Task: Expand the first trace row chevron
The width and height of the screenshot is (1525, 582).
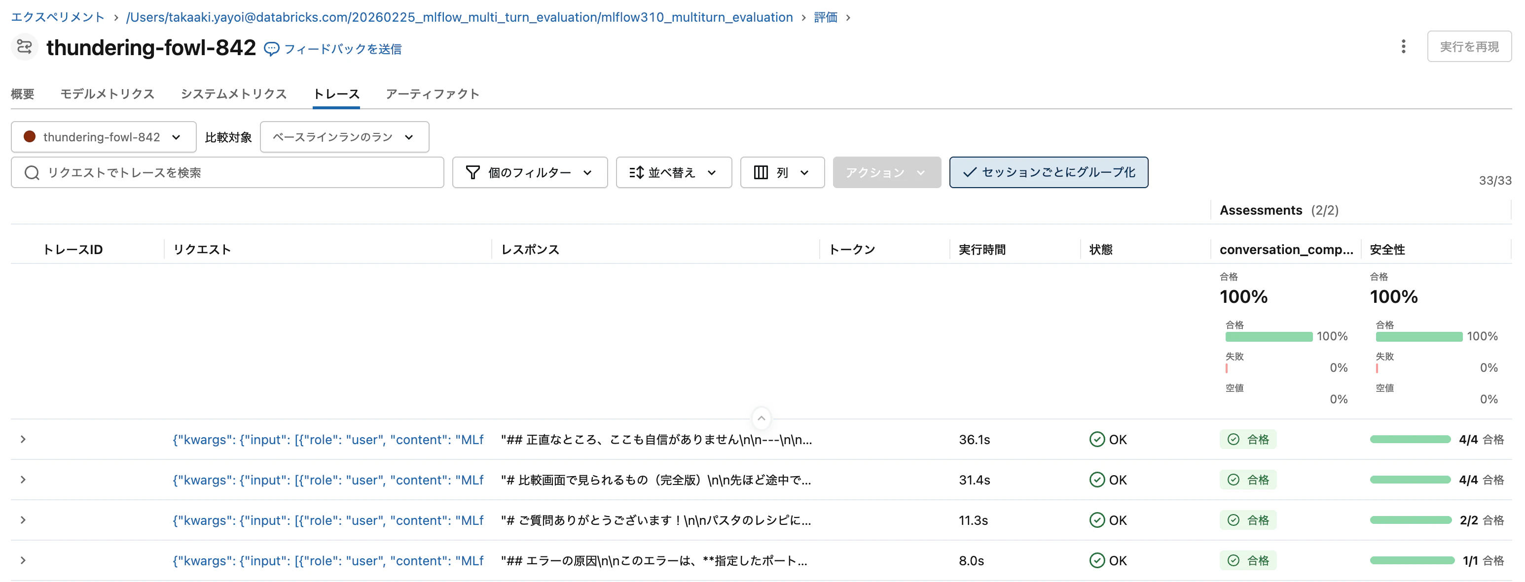Action: click(x=23, y=439)
